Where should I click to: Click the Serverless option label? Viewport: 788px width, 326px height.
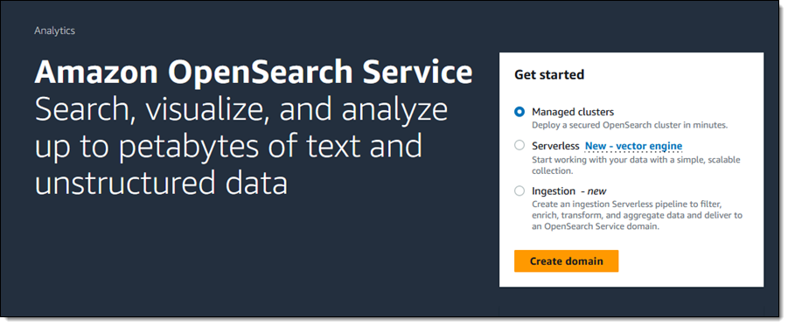pyautogui.click(x=556, y=146)
